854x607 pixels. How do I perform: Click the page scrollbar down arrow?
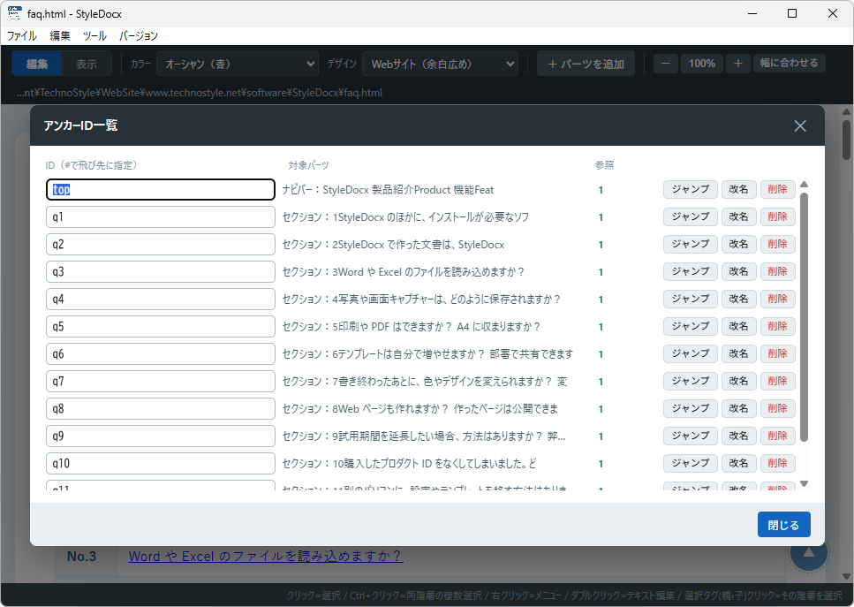pyautogui.click(x=846, y=576)
